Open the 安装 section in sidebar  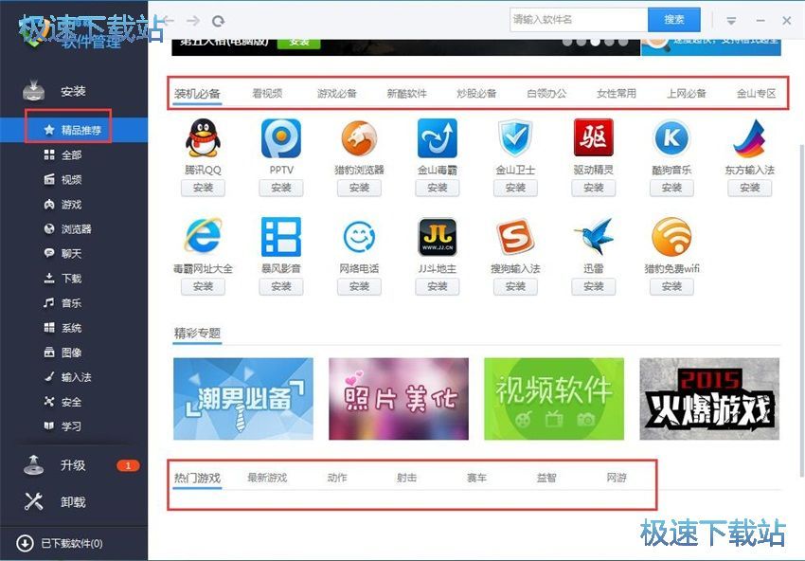click(x=74, y=91)
